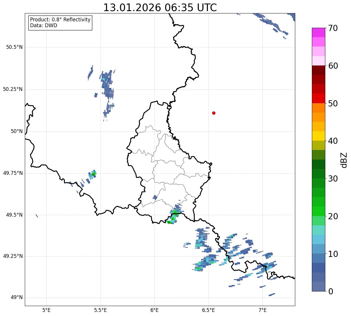Click the colorbar tick label "40"
The image size is (351, 316).
333,141
